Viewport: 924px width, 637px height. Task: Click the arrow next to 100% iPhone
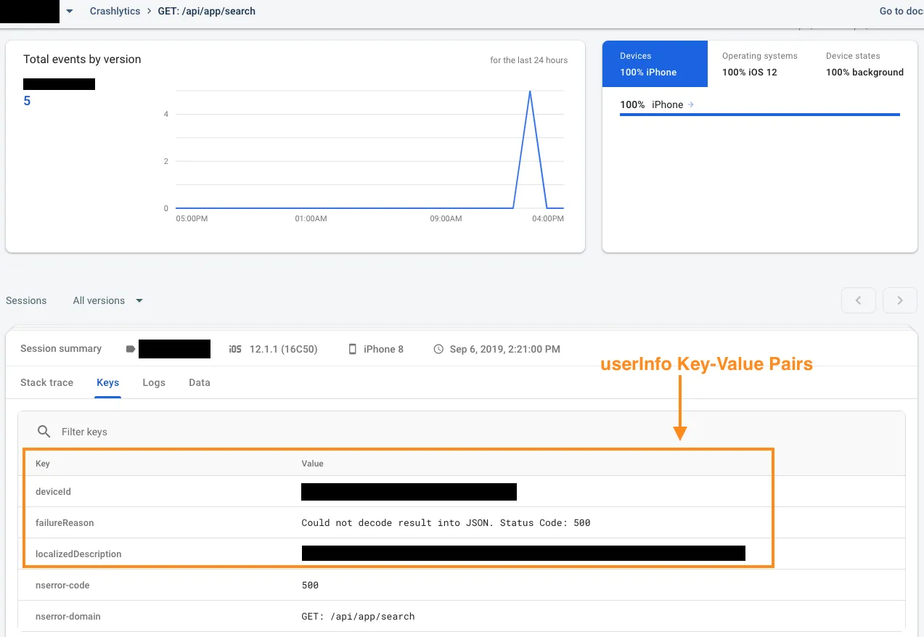coord(691,104)
